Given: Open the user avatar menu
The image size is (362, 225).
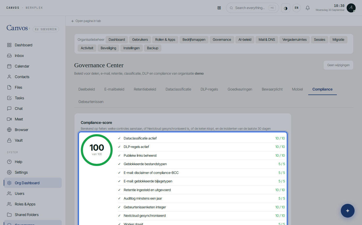Looking at the screenshot, I should tap(351, 8).
